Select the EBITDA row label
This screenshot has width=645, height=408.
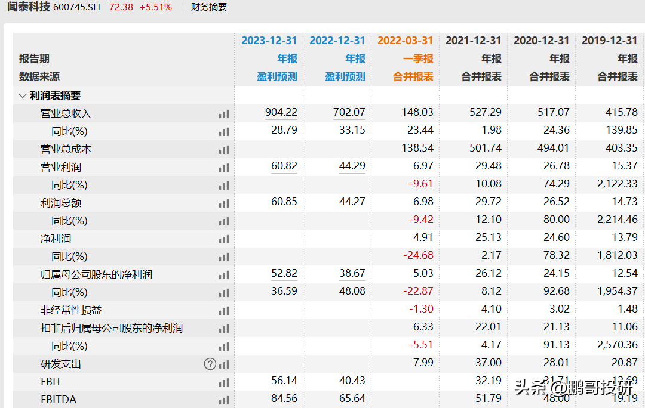pyautogui.click(x=59, y=400)
